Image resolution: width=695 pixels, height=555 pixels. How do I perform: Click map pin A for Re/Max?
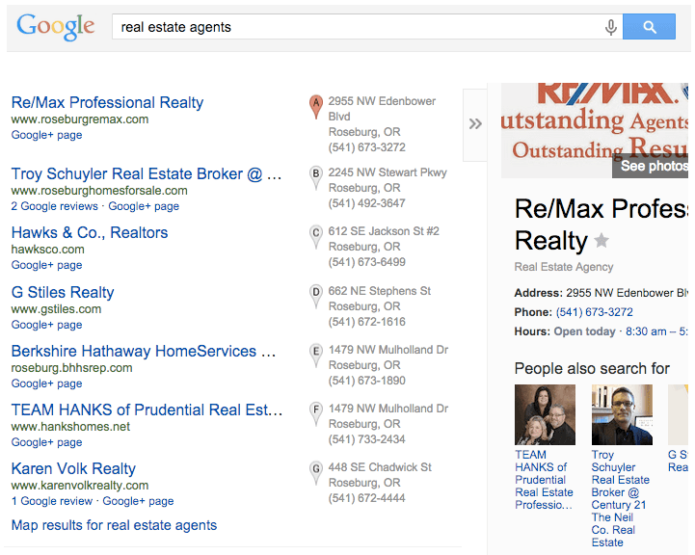[315, 107]
